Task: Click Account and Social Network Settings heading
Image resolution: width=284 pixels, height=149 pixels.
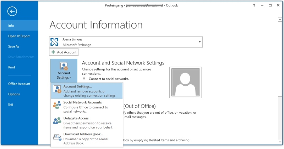Action: point(123,63)
